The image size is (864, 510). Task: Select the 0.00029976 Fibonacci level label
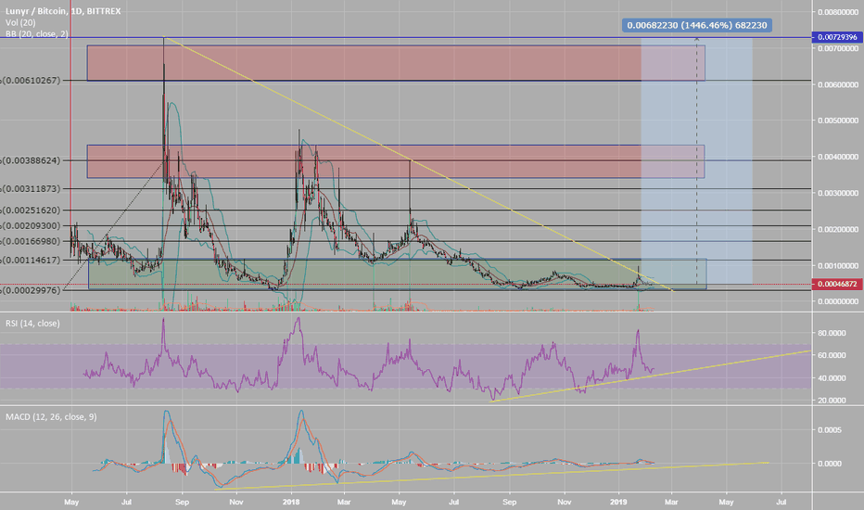31,290
